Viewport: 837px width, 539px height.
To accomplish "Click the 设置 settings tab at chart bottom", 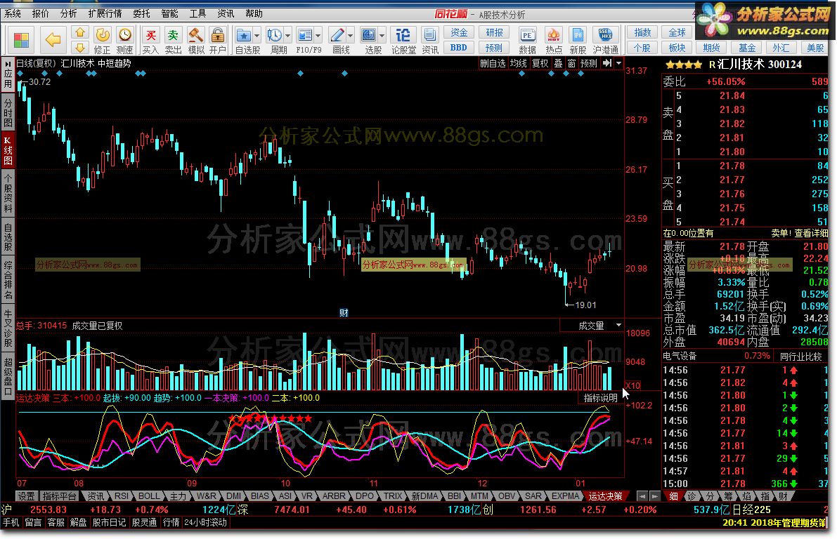I will click(26, 495).
